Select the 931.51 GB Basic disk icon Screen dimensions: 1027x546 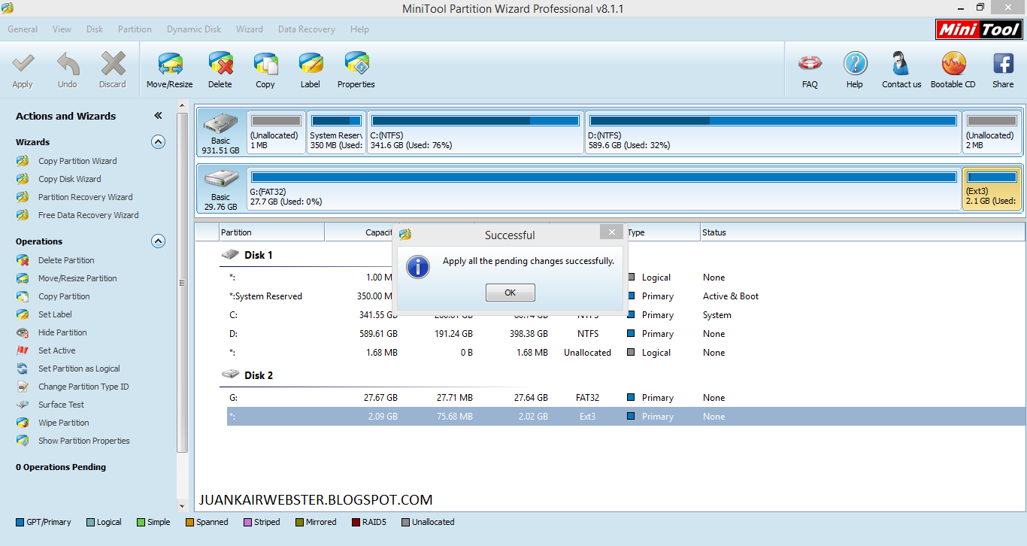tap(220, 132)
